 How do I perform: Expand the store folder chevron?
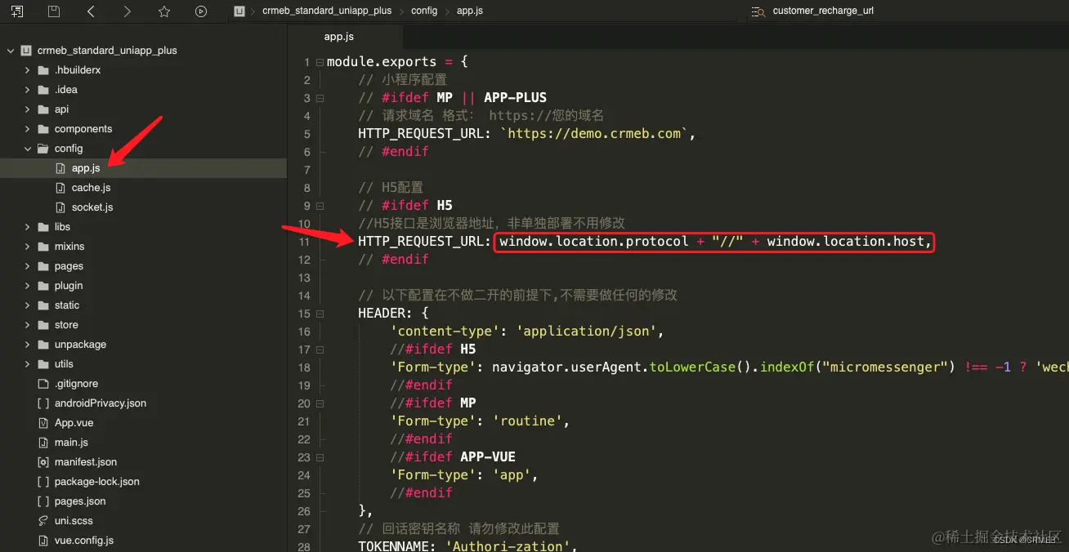click(28, 325)
